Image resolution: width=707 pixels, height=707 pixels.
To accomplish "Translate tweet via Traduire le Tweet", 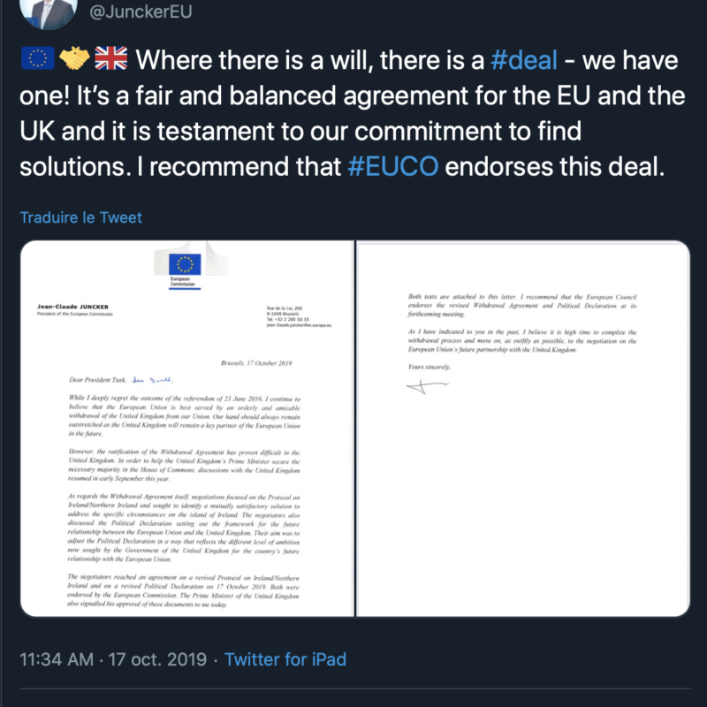I will (80, 217).
